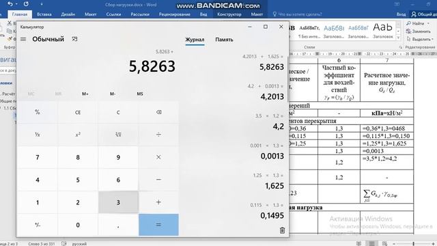Open the Конструктор table tab in Word
Viewport: 437px width, 246px height.
click(229, 14)
